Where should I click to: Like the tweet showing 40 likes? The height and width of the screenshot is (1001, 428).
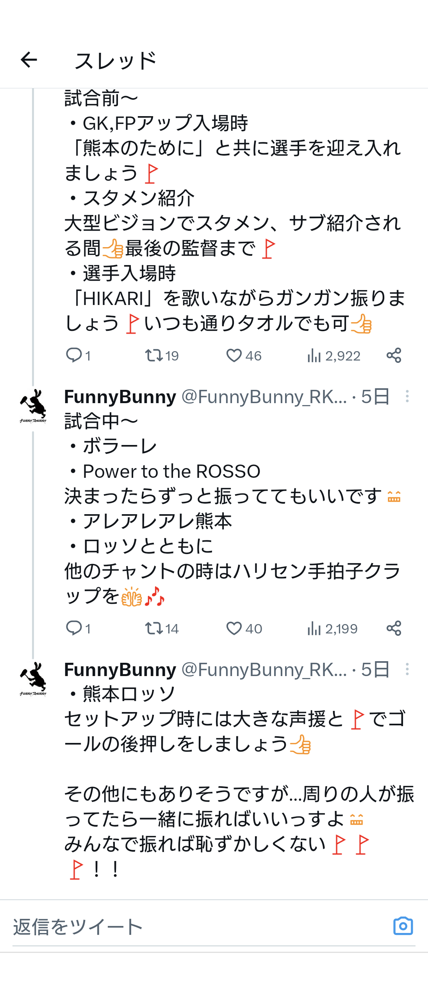244,628
